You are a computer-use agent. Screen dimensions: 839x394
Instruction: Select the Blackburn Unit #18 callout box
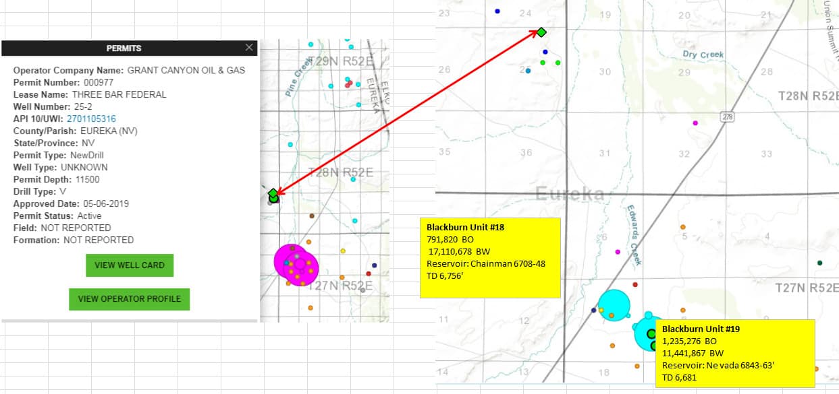click(x=490, y=257)
